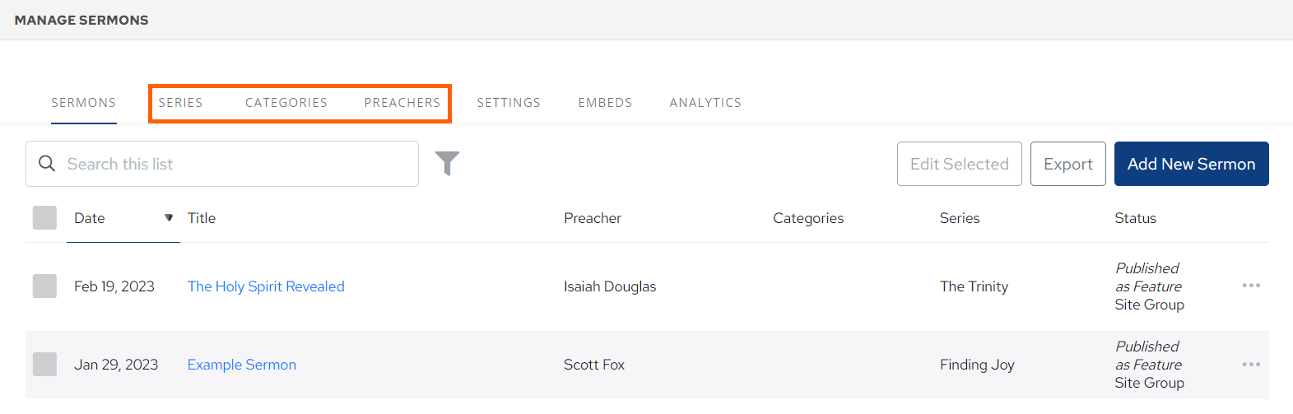Check the Feb 19, 2023 sermon checkbox
The height and width of the screenshot is (414, 1293).
point(44,286)
